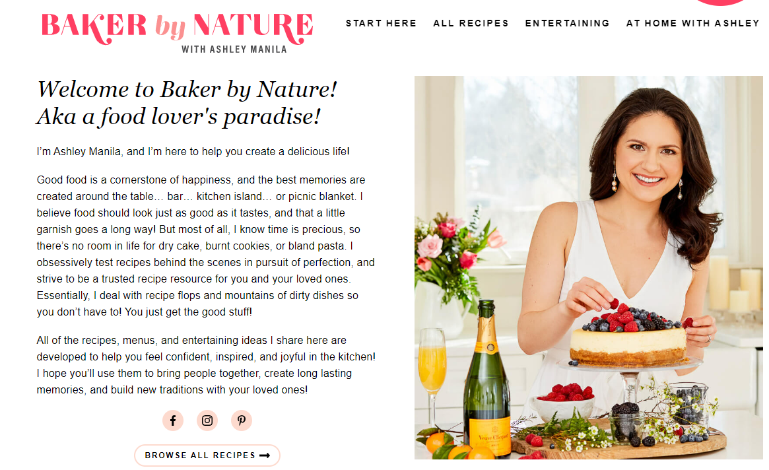Select the Entertaining menu item
Image resolution: width=769 pixels, height=470 pixels.
tap(567, 23)
